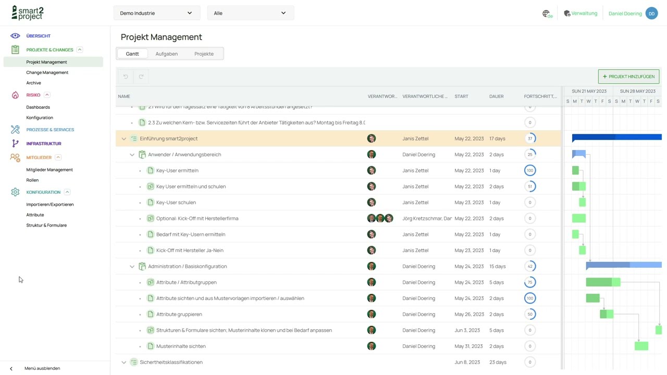Click the Projekte & Changes clipboard icon
This screenshot has height=375, width=667.
click(x=15, y=50)
